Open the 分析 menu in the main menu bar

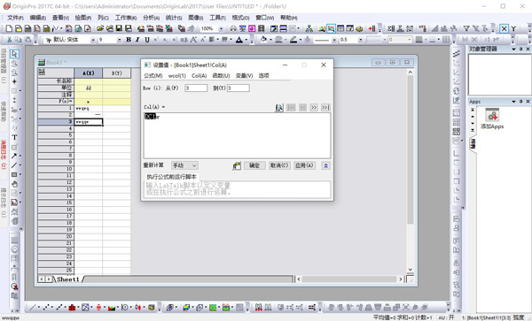coord(151,18)
